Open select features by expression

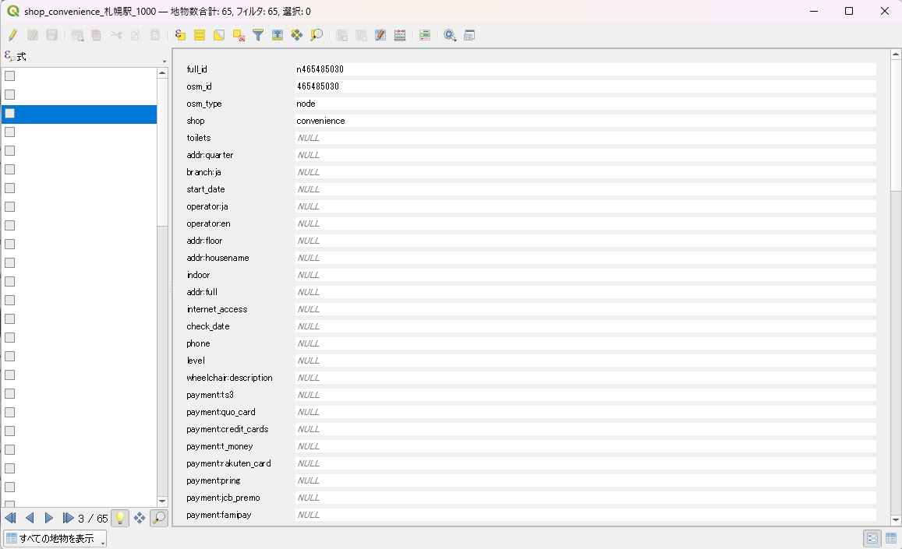(x=180, y=36)
